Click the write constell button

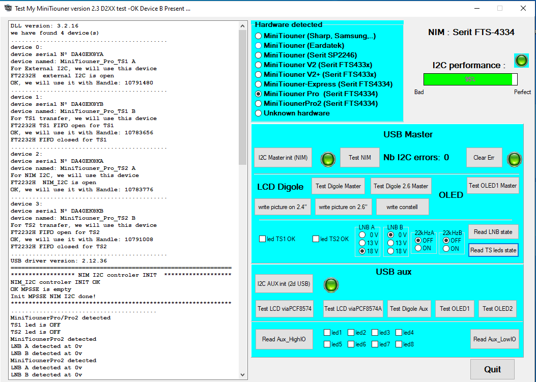[x=402, y=207]
